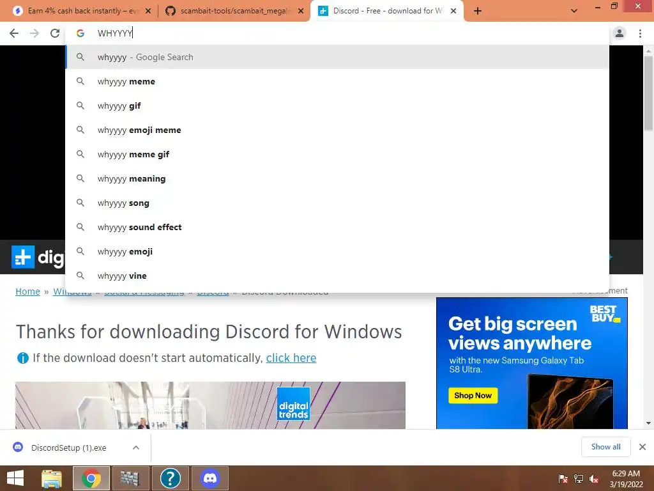Pick the whyyyy vine suggestion
654x491 pixels.
point(337,276)
